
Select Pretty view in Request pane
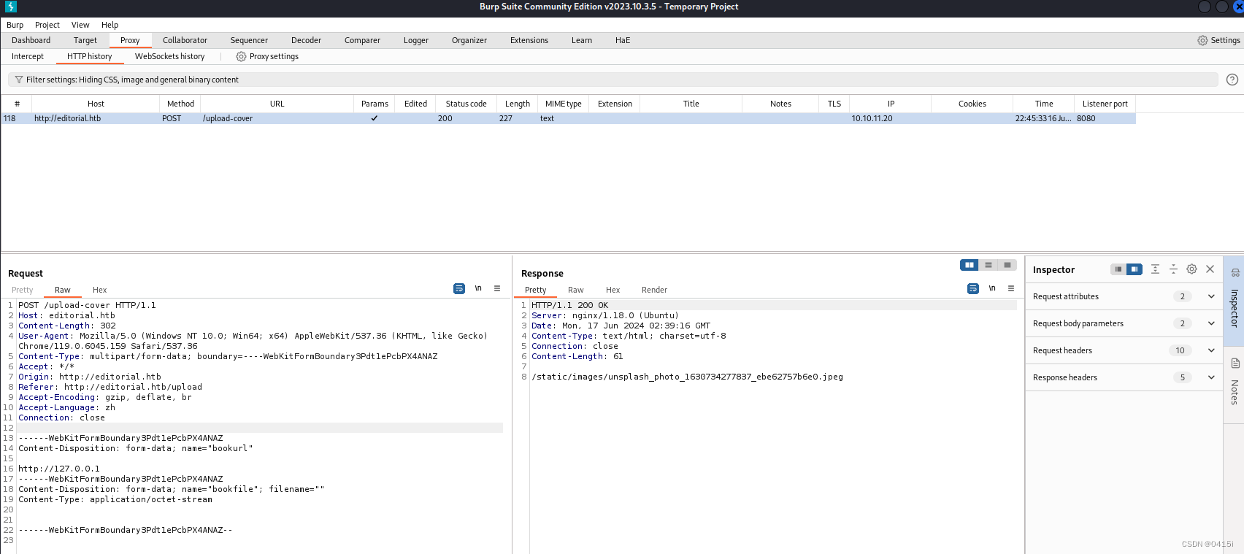coord(23,290)
